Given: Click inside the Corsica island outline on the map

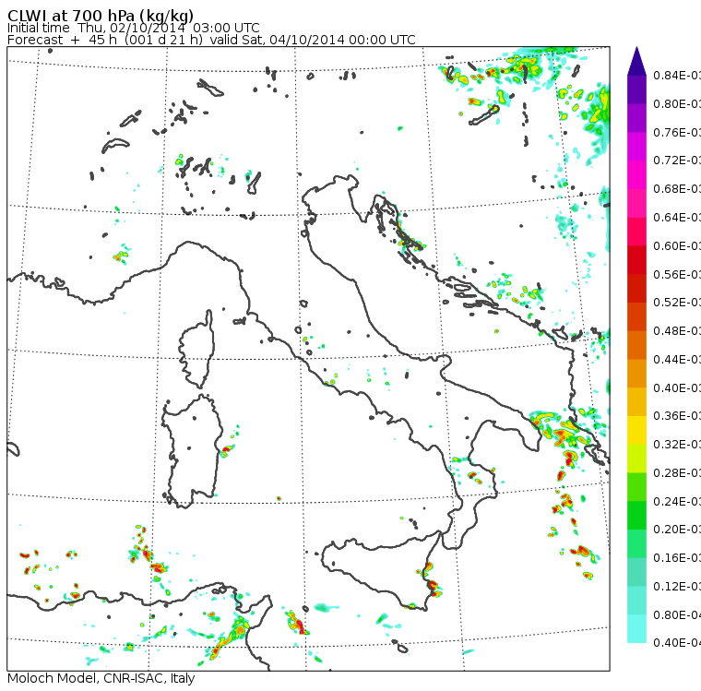Looking at the screenshot, I should pyautogui.click(x=199, y=353).
